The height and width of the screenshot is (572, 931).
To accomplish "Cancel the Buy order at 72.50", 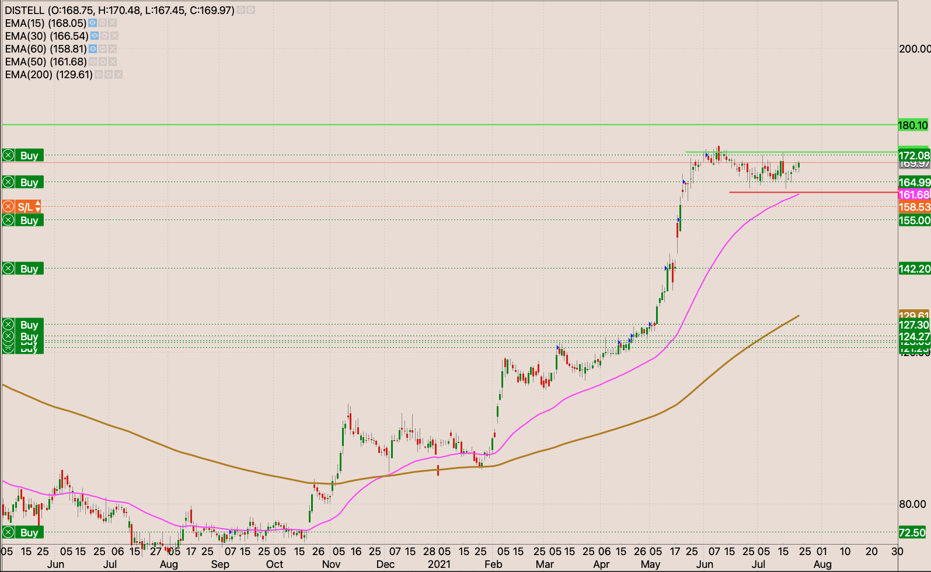I will (x=8, y=532).
